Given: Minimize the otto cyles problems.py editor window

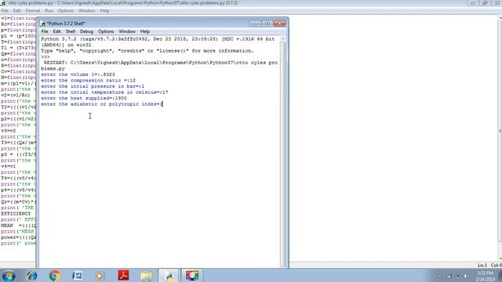Looking at the screenshot, I should (473, 3).
